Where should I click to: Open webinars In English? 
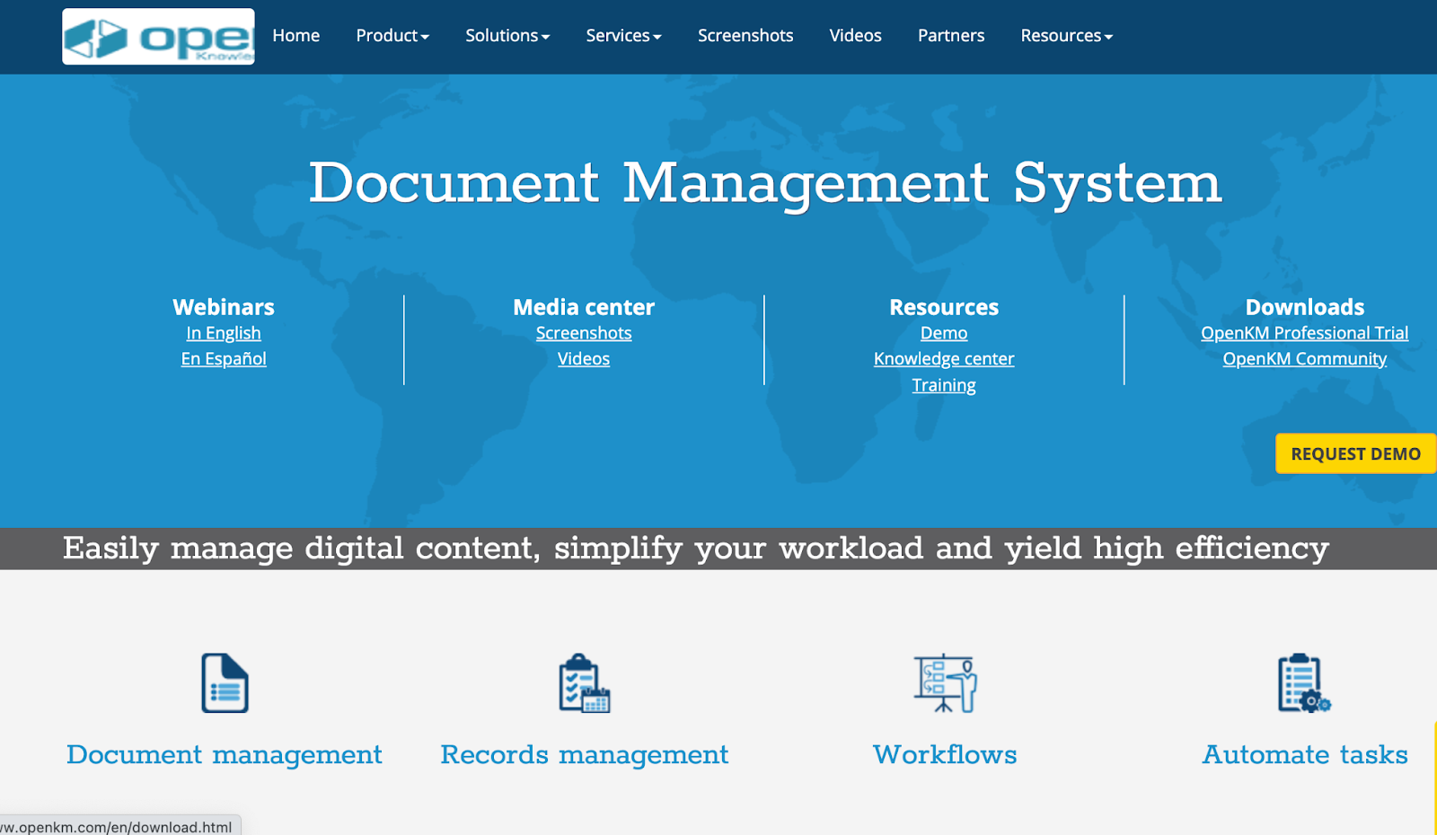223,332
